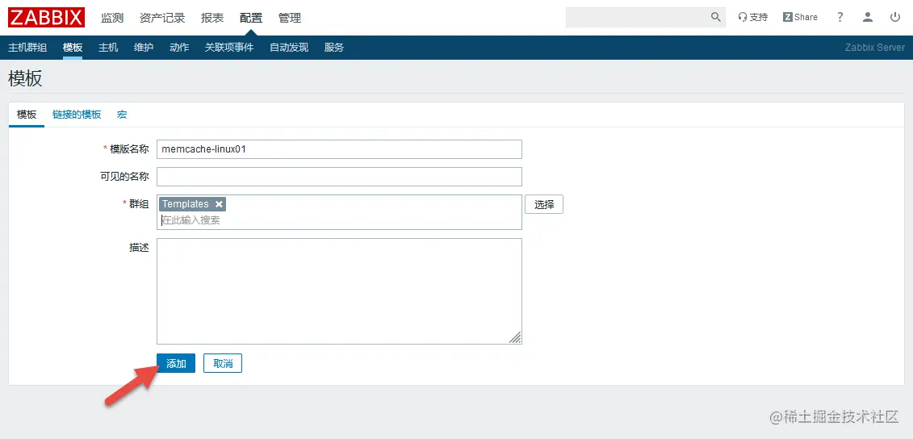The width and height of the screenshot is (913, 439).
Task: Click the help question mark icon
Action: tap(840, 17)
